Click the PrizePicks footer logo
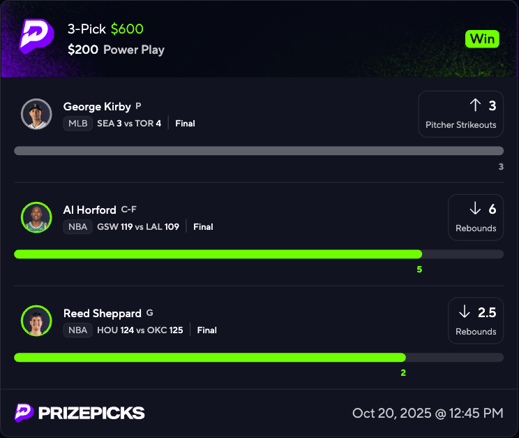Screen dimensions: 519x438 (x=80, y=412)
